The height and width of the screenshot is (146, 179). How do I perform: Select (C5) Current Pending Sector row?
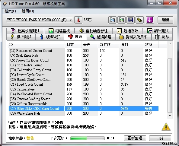(84, 99)
